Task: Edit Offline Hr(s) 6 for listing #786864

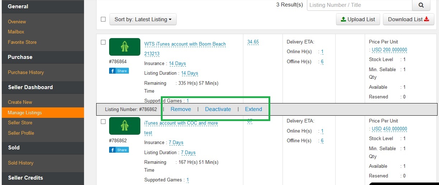Action: (x=322, y=62)
